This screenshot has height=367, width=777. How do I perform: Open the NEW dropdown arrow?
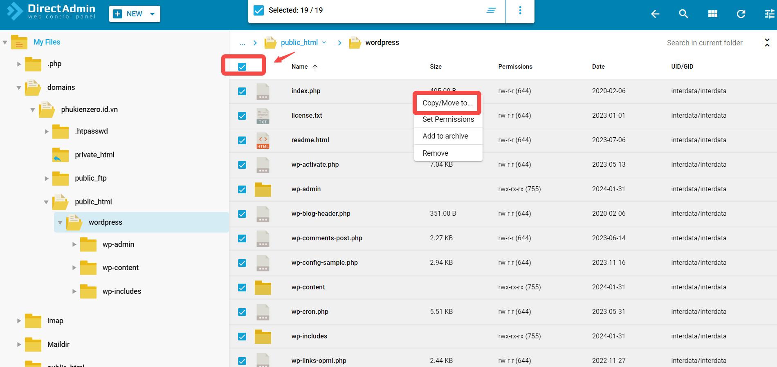coord(153,14)
